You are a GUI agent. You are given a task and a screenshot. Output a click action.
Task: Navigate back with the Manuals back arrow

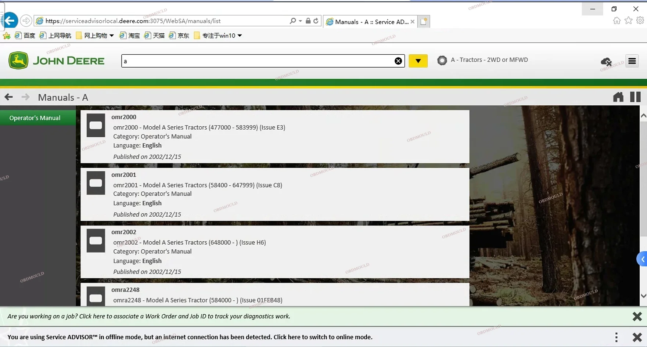point(8,97)
